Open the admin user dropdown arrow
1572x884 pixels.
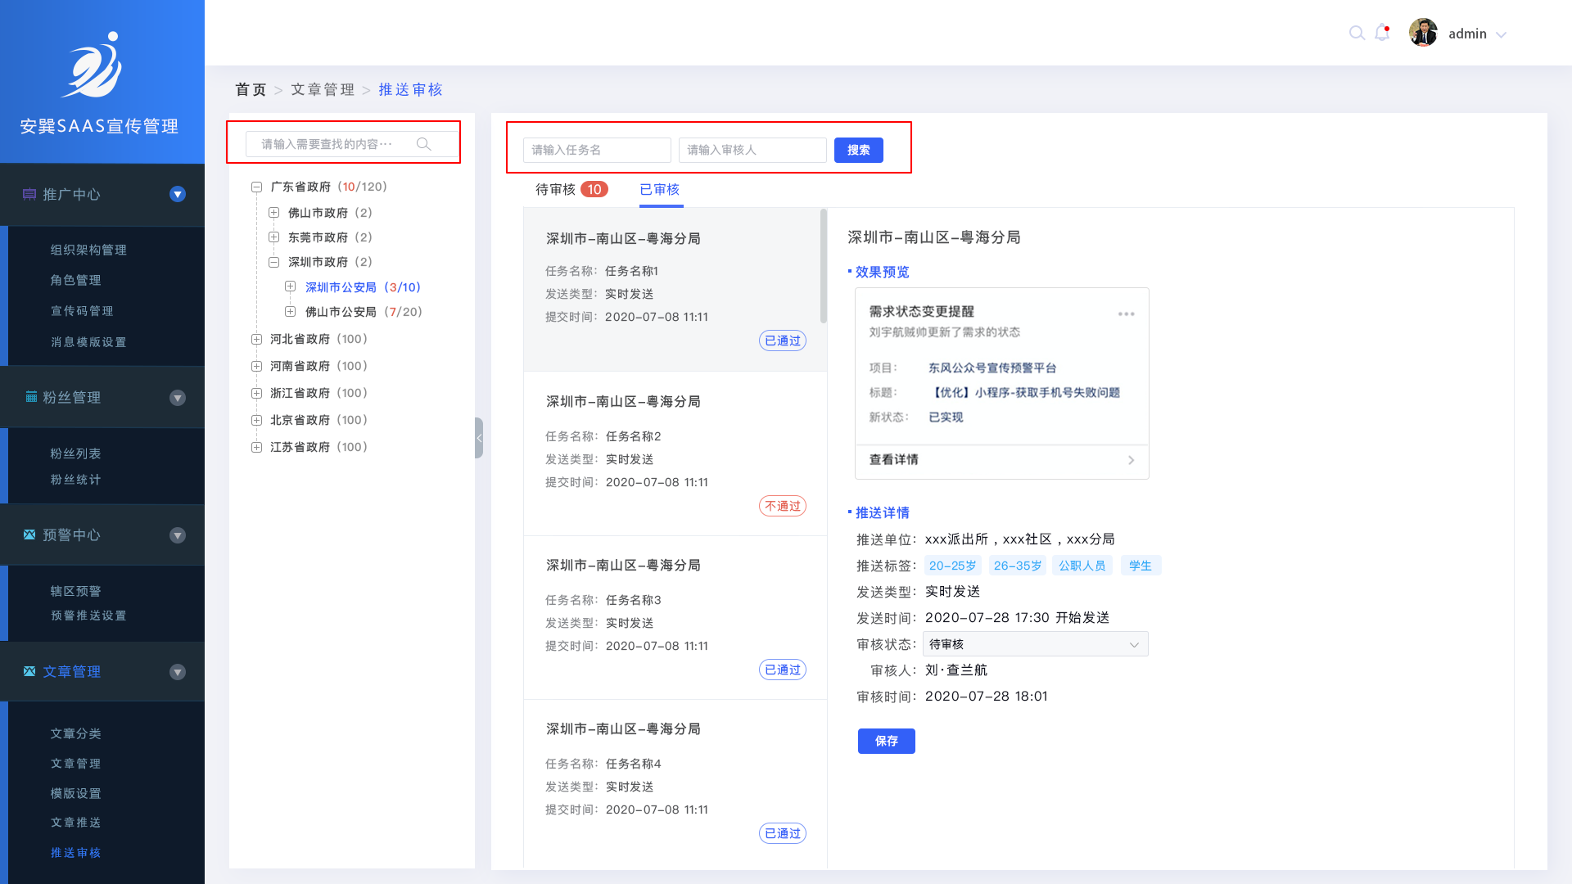(1501, 34)
